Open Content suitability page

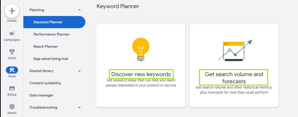(45, 83)
